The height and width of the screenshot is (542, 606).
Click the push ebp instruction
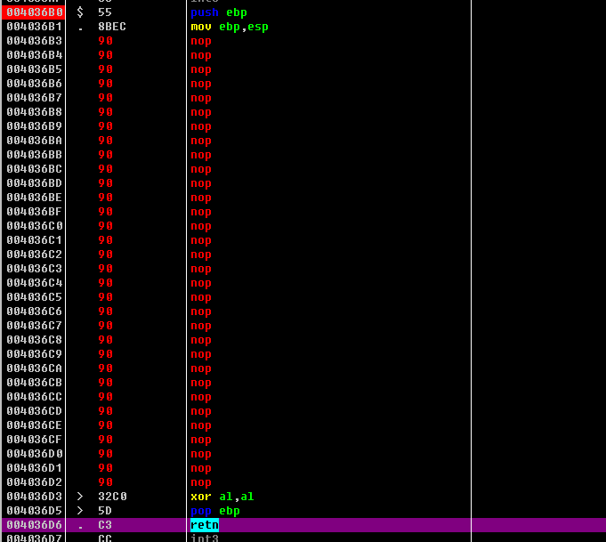219,12
